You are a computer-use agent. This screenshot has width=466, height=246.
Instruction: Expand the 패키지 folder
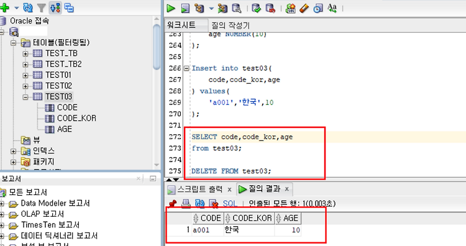coord(14,162)
